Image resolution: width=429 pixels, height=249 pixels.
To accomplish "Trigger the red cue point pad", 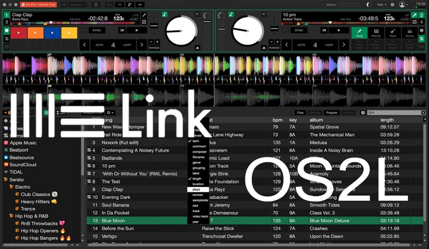I will (x=19, y=33).
